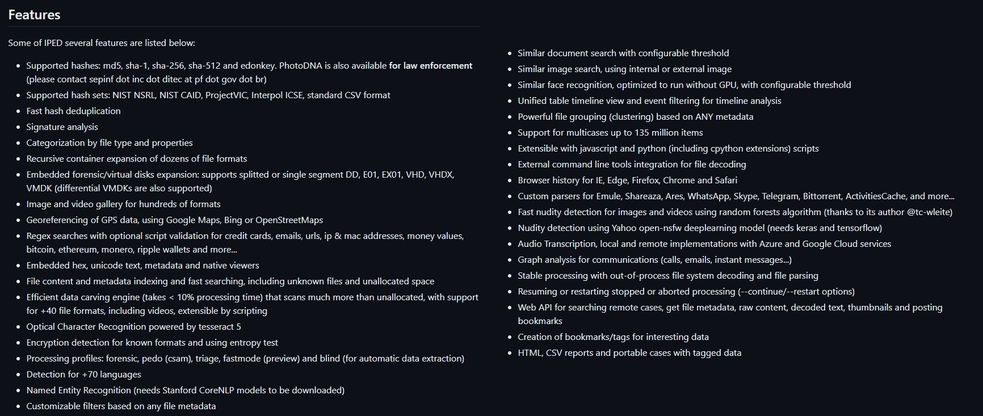The width and height of the screenshot is (983, 416).
Task: Click "HTML, CSV reports and portable cases" line
Action: [x=629, y=353]
